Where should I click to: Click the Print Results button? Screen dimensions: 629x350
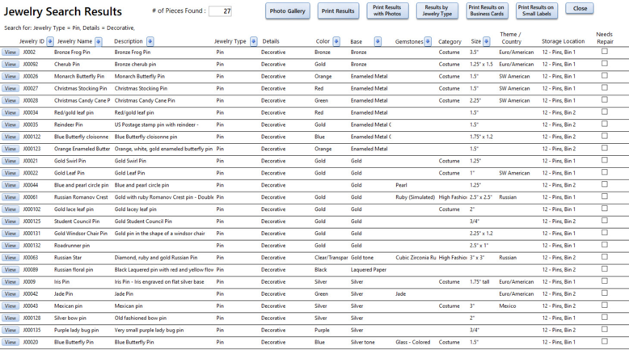(x=338, y=11)
